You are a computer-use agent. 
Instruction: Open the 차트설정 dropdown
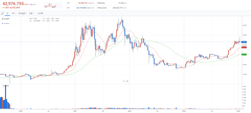(x=23, y=13)
